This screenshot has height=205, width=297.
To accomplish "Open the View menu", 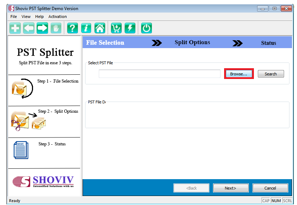I will (26, 17).
